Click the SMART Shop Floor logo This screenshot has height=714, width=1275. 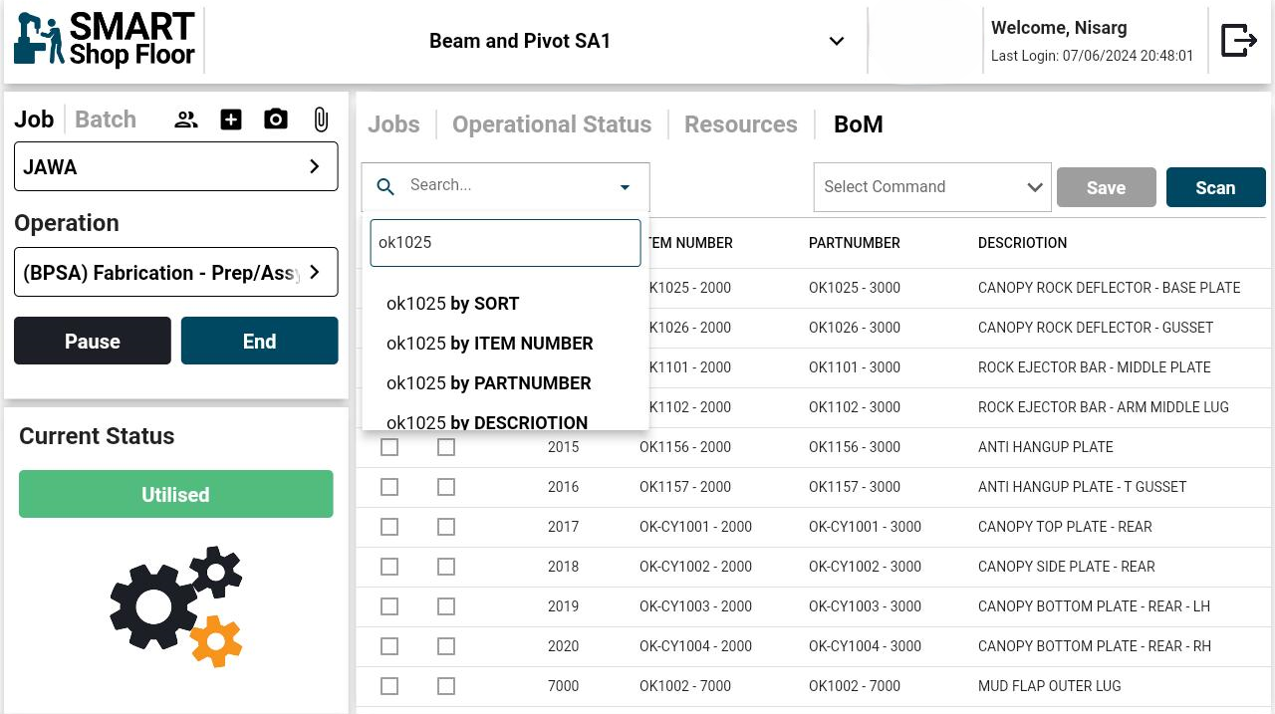click(105, 41)
